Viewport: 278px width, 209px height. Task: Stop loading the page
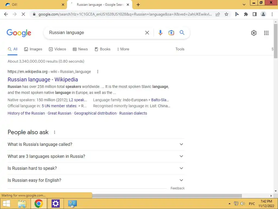point(23,14)
